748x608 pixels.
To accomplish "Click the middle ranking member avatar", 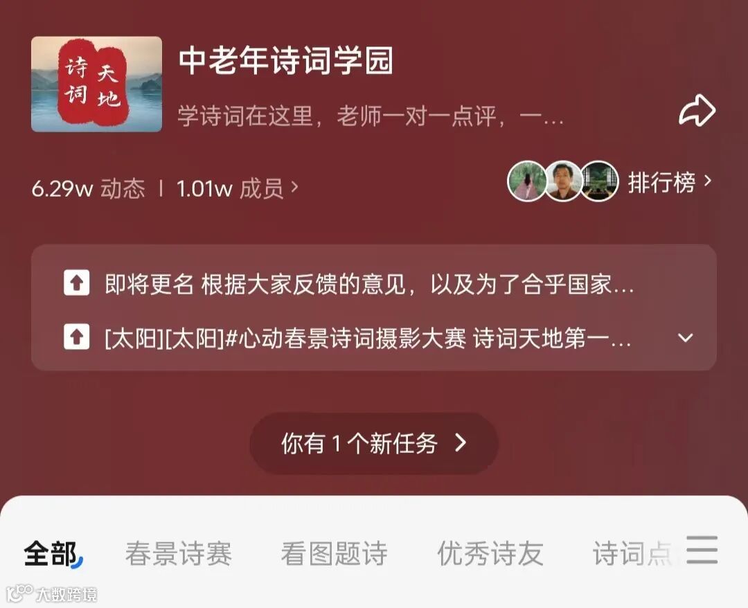I will coord(563,181).
